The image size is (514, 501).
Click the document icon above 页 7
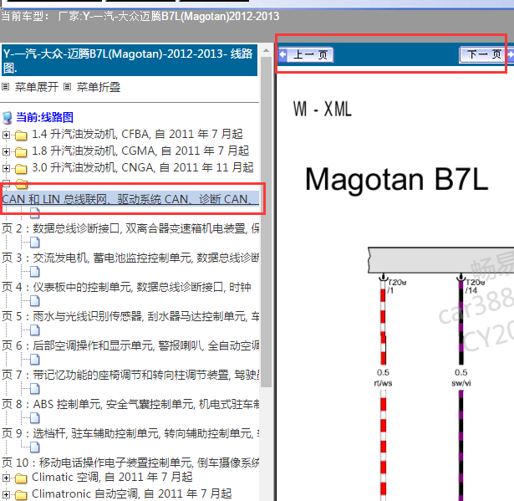pyautogui.click(x=35, y=360)
